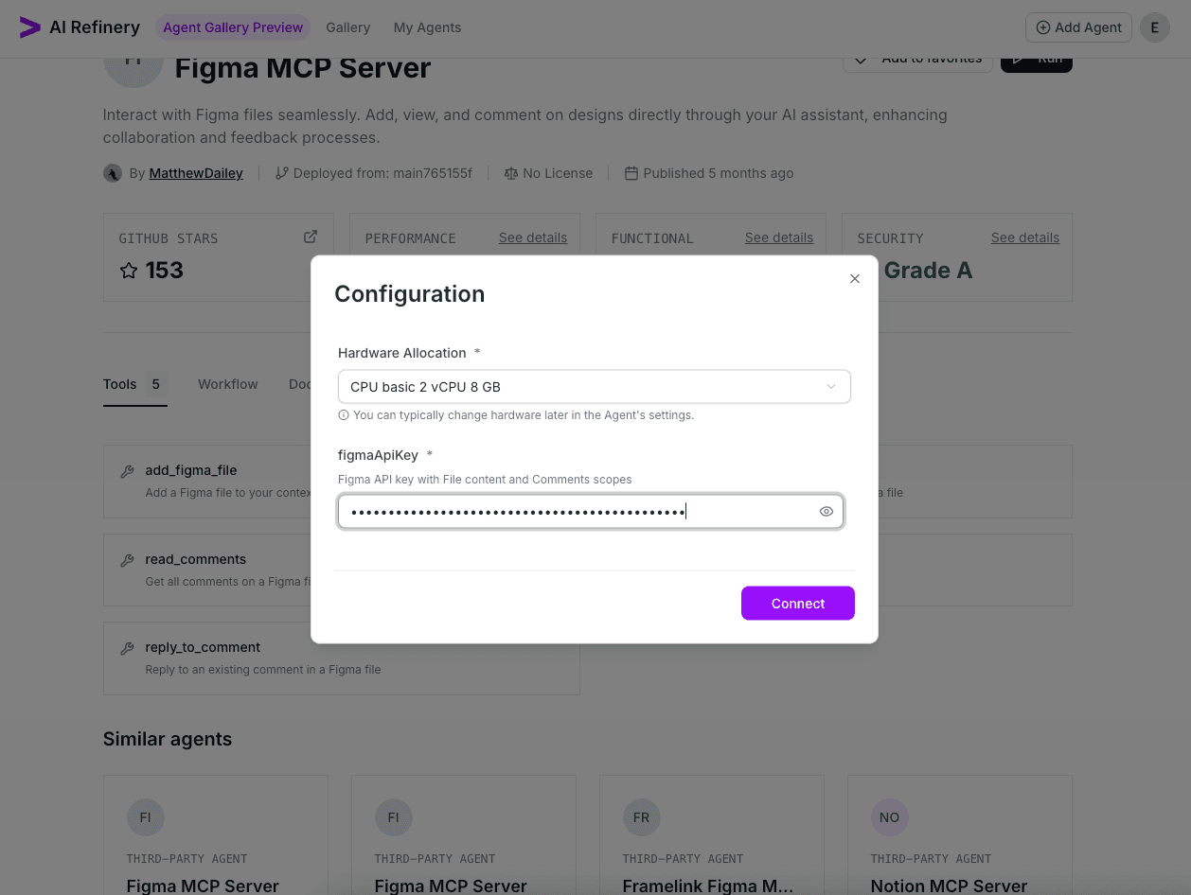Navigate to My Agents

[427, 27]
